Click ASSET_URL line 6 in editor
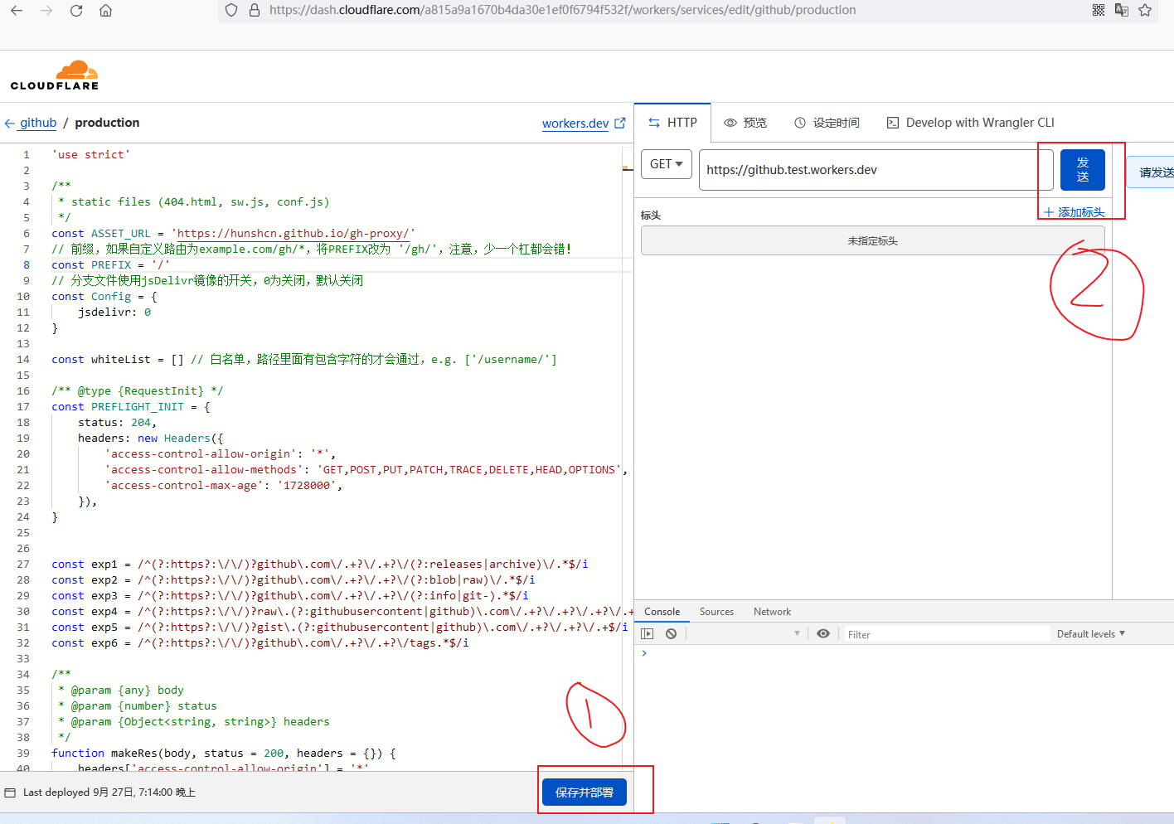 pyautogui.click(x=234, y=234)
